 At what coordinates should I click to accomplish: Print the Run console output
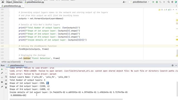click(6, 84)
